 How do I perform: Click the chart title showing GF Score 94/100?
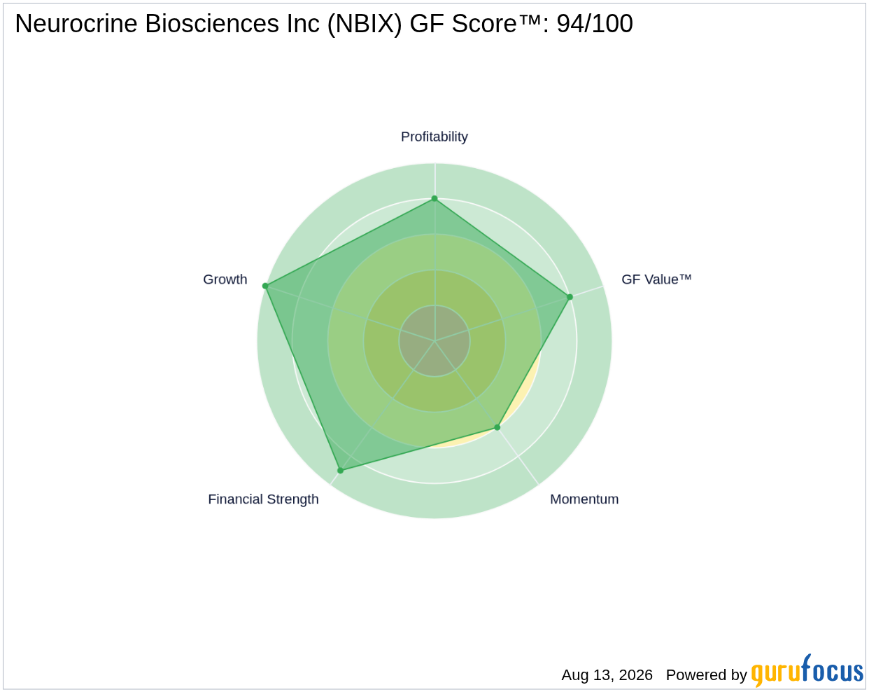[324, 24]
